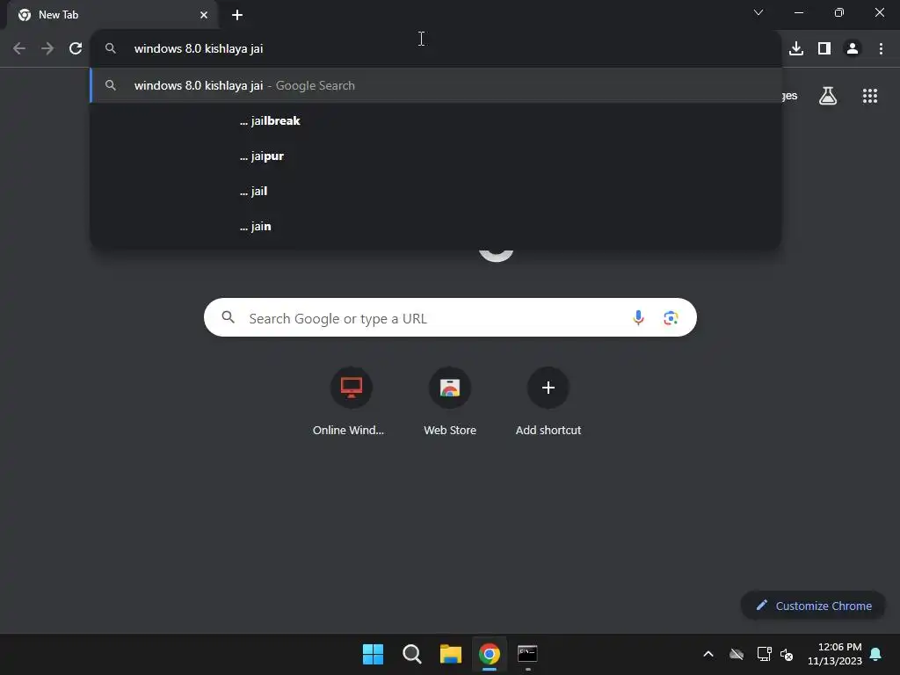Viewport: 900px width, 675px height.
Task: Start voice search with microphone icon
Action: pos(638,317)
